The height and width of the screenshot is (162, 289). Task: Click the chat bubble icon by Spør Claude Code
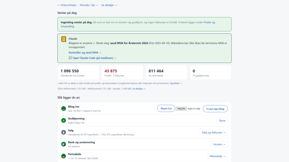tap(70, 58)
